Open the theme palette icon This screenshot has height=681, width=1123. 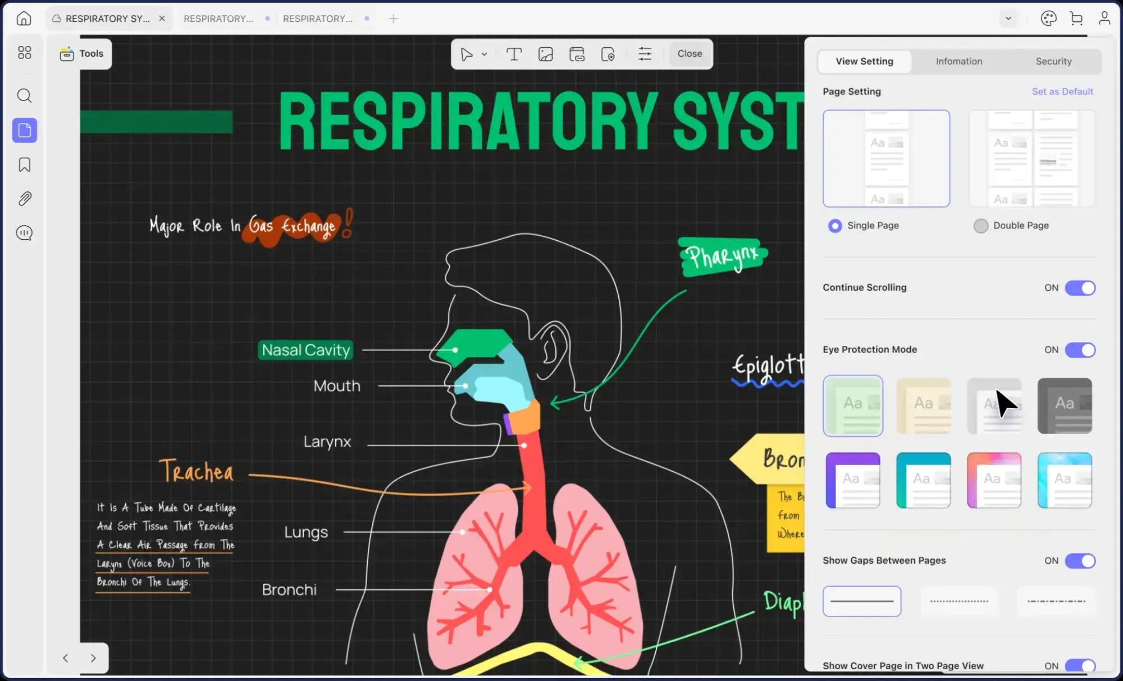(x=1048, y=19)
